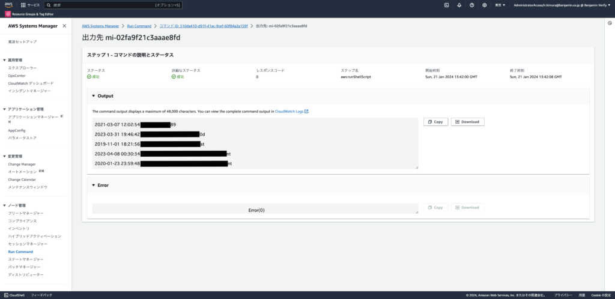The width and height of the screenshot is (615, 299).
Task: Click the Output textarea resize handle
Action: (417, 168)
